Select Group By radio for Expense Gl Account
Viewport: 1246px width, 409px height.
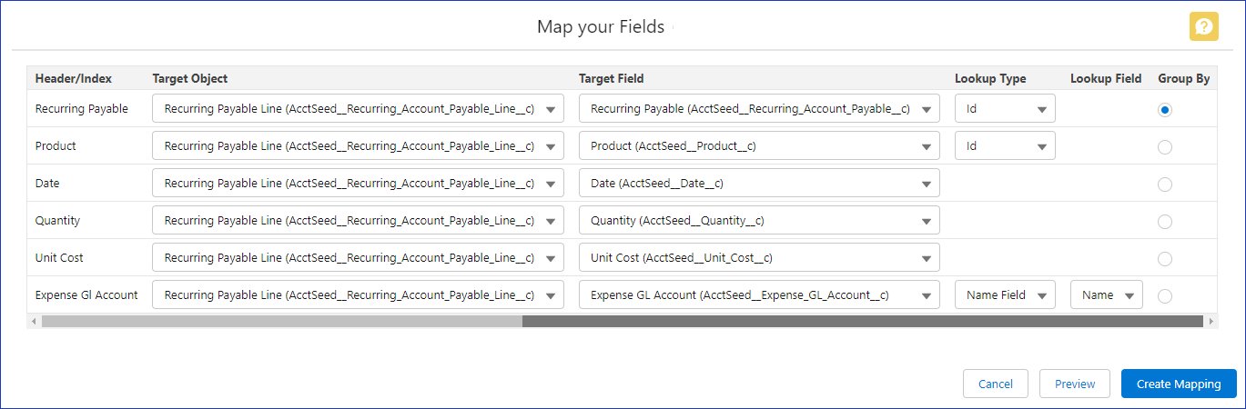1165,295
